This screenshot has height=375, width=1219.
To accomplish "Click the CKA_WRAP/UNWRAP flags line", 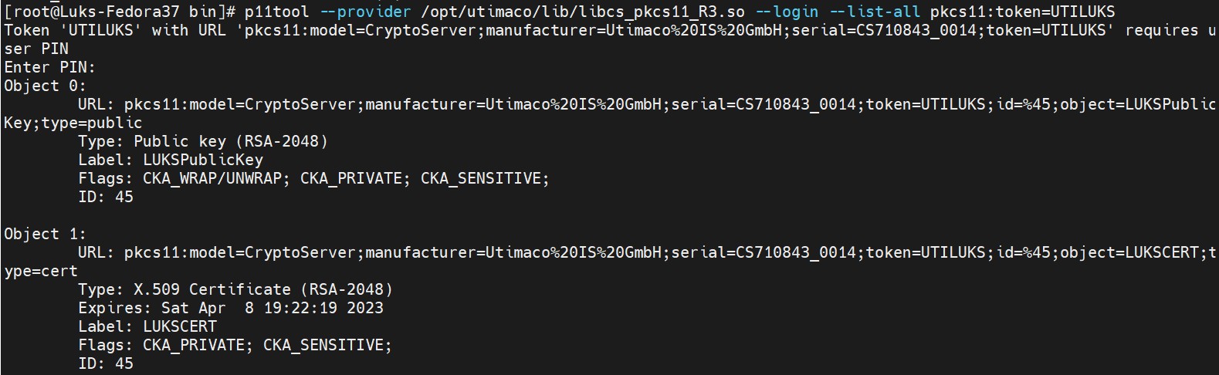I will [314, 178].
